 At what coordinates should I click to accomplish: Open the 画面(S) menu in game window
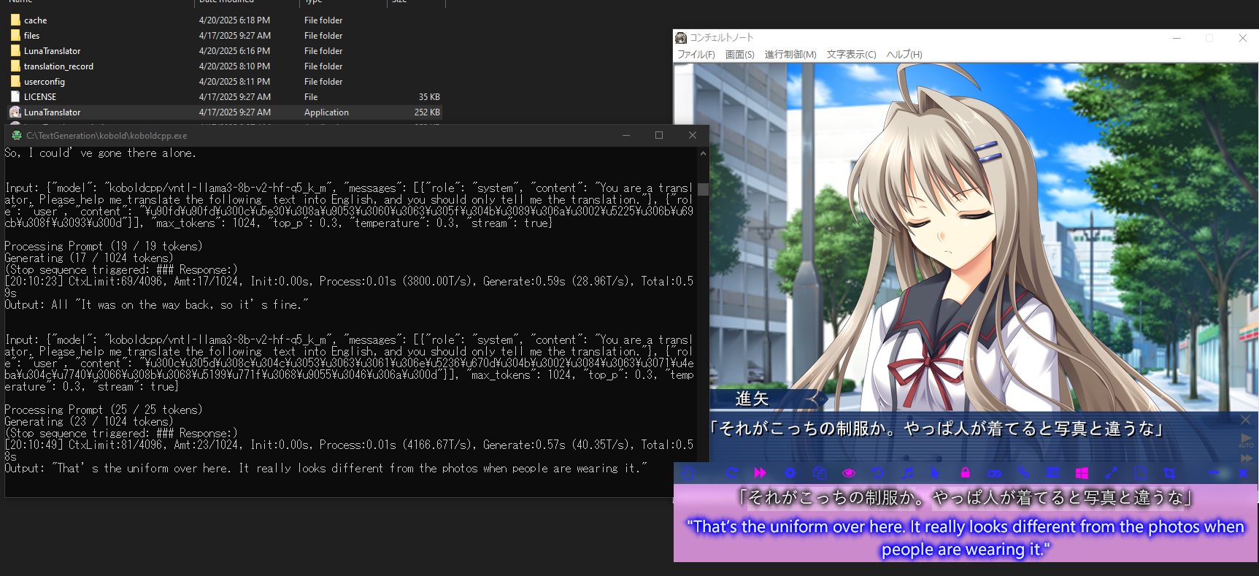click(740, 55)
